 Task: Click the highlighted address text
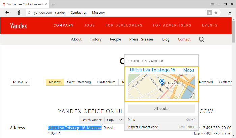pyautogui.click(x=75, y=128)
